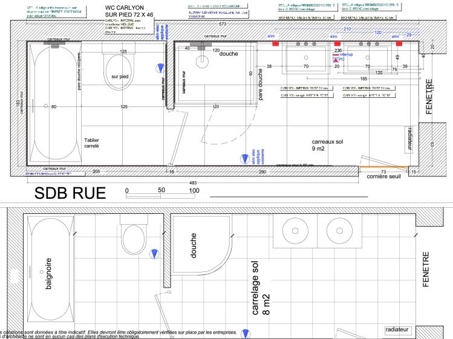The width and height of the screenshot is (453, 339).
Task: Click the "SDB RUE" plan title
Action: tap(70, 193)
